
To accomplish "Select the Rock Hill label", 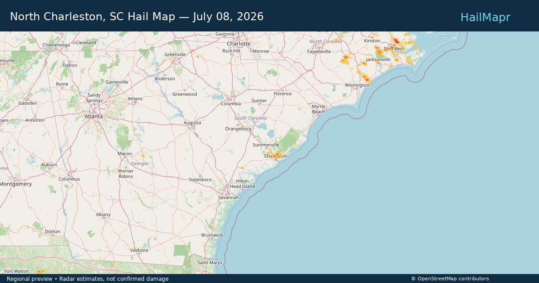I will click(231, 51).
